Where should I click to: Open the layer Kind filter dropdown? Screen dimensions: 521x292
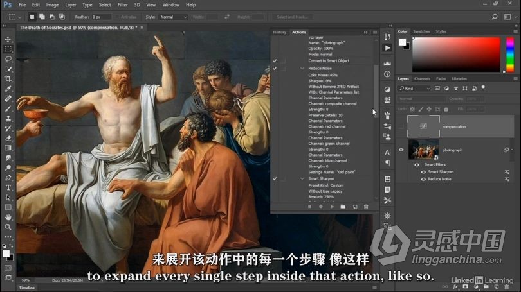(x=415, y=89)
